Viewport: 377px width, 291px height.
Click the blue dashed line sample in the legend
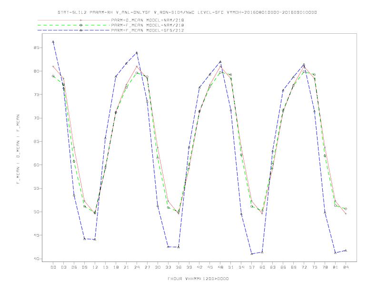(74, 30)
